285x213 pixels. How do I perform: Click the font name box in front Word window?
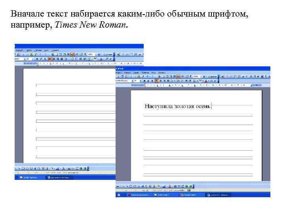coord(123,81)
